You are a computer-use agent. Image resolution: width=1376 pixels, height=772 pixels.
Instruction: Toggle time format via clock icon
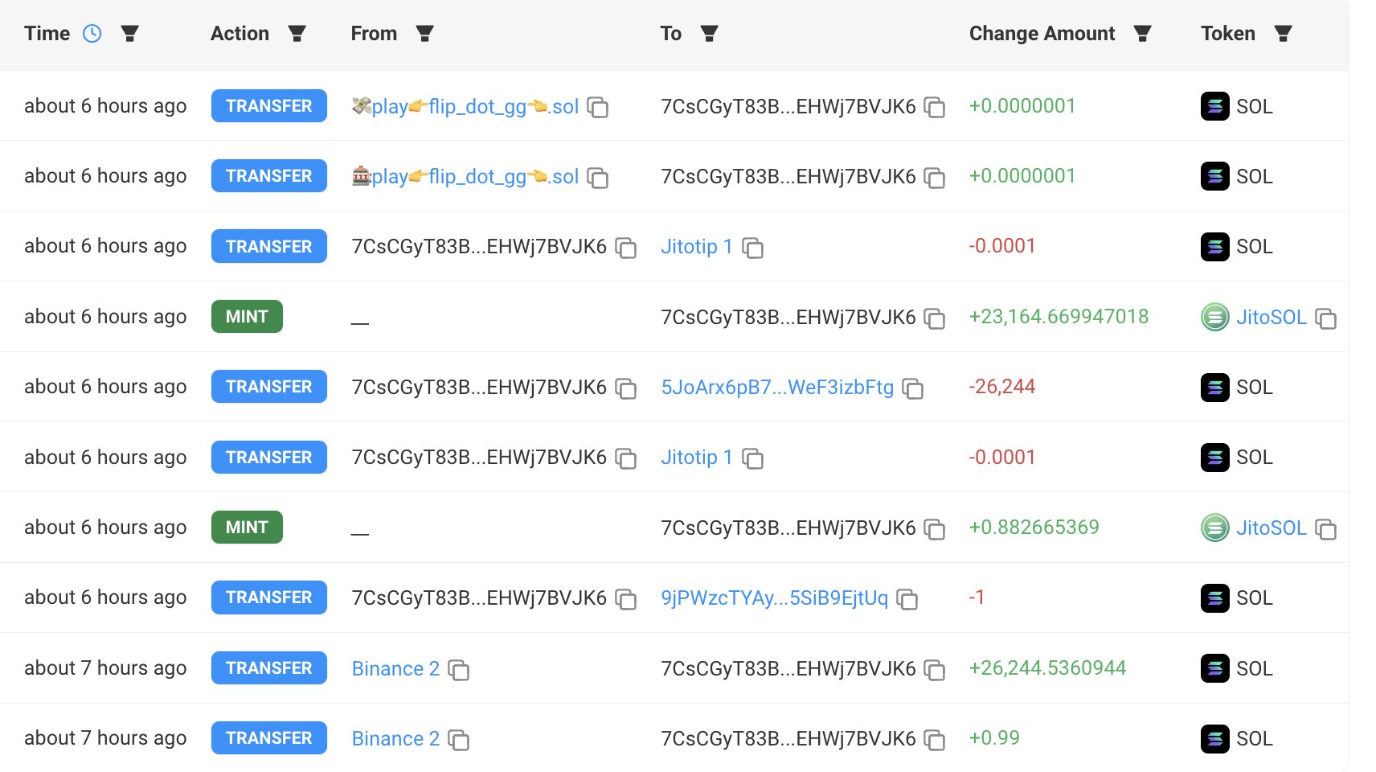(92, 33)
